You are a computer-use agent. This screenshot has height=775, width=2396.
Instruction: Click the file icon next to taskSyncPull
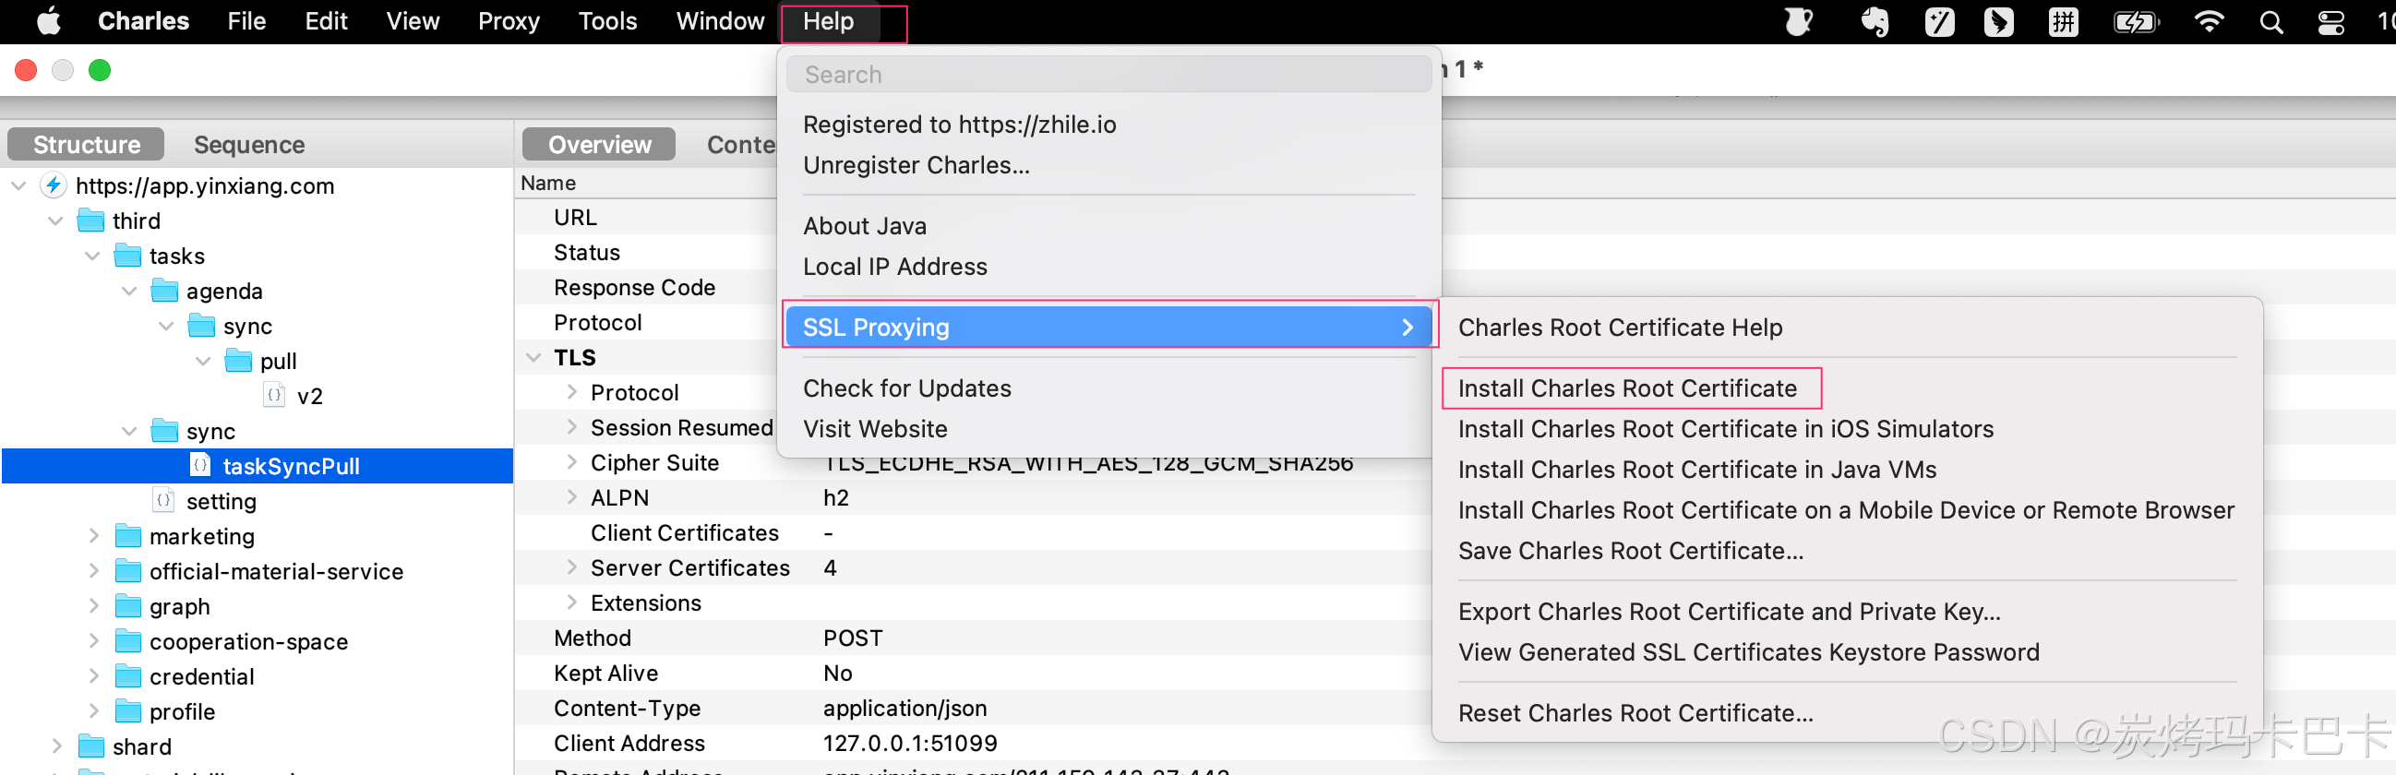[201, 465]
